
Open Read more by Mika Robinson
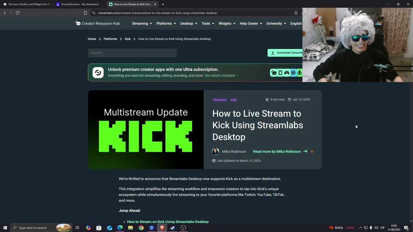280,151
